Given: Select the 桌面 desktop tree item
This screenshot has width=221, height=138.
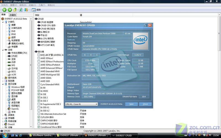Looking at the screenshot, I should pyautogui.click(x=13, y=99).
